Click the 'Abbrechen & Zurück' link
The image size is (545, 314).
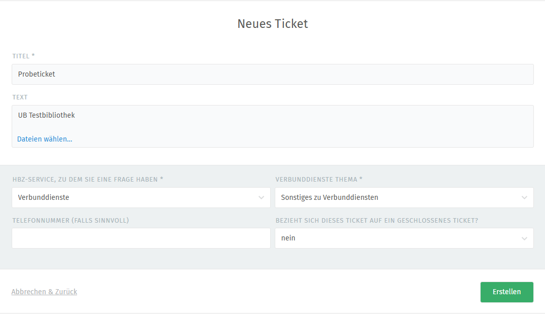tap(44, 292)
